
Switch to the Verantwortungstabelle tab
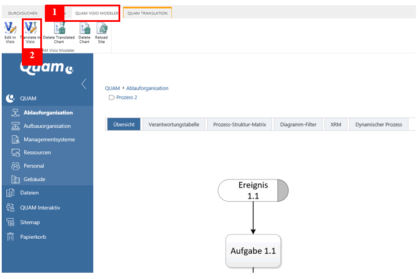tap(174, 124)
